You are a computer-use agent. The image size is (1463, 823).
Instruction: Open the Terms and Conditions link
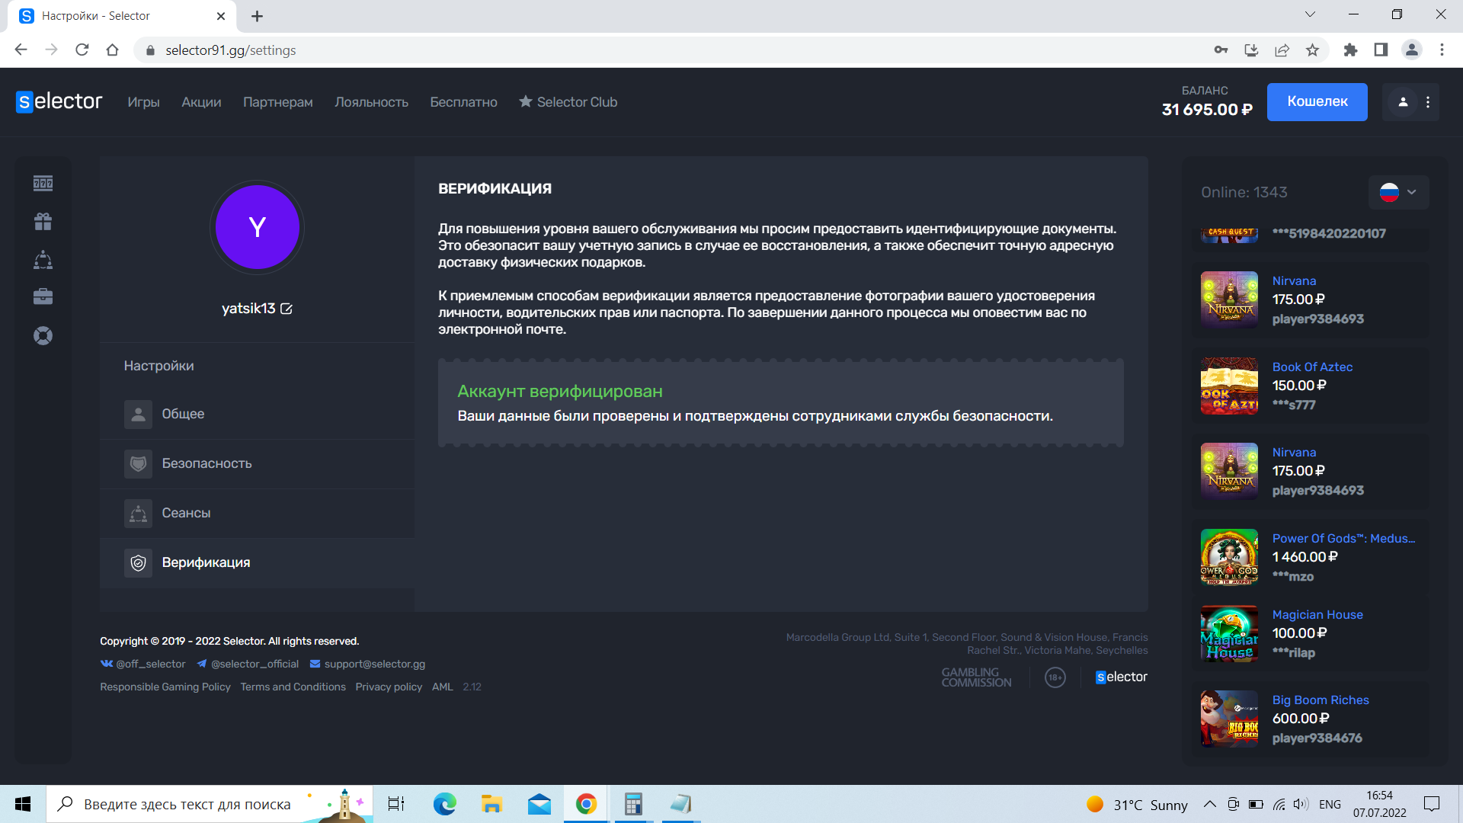tap(293, 687)
